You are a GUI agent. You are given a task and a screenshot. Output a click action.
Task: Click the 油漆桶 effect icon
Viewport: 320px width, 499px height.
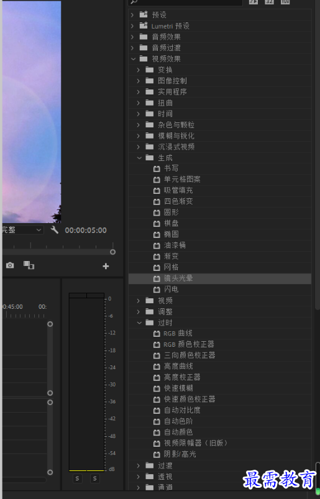click(157, 245)
